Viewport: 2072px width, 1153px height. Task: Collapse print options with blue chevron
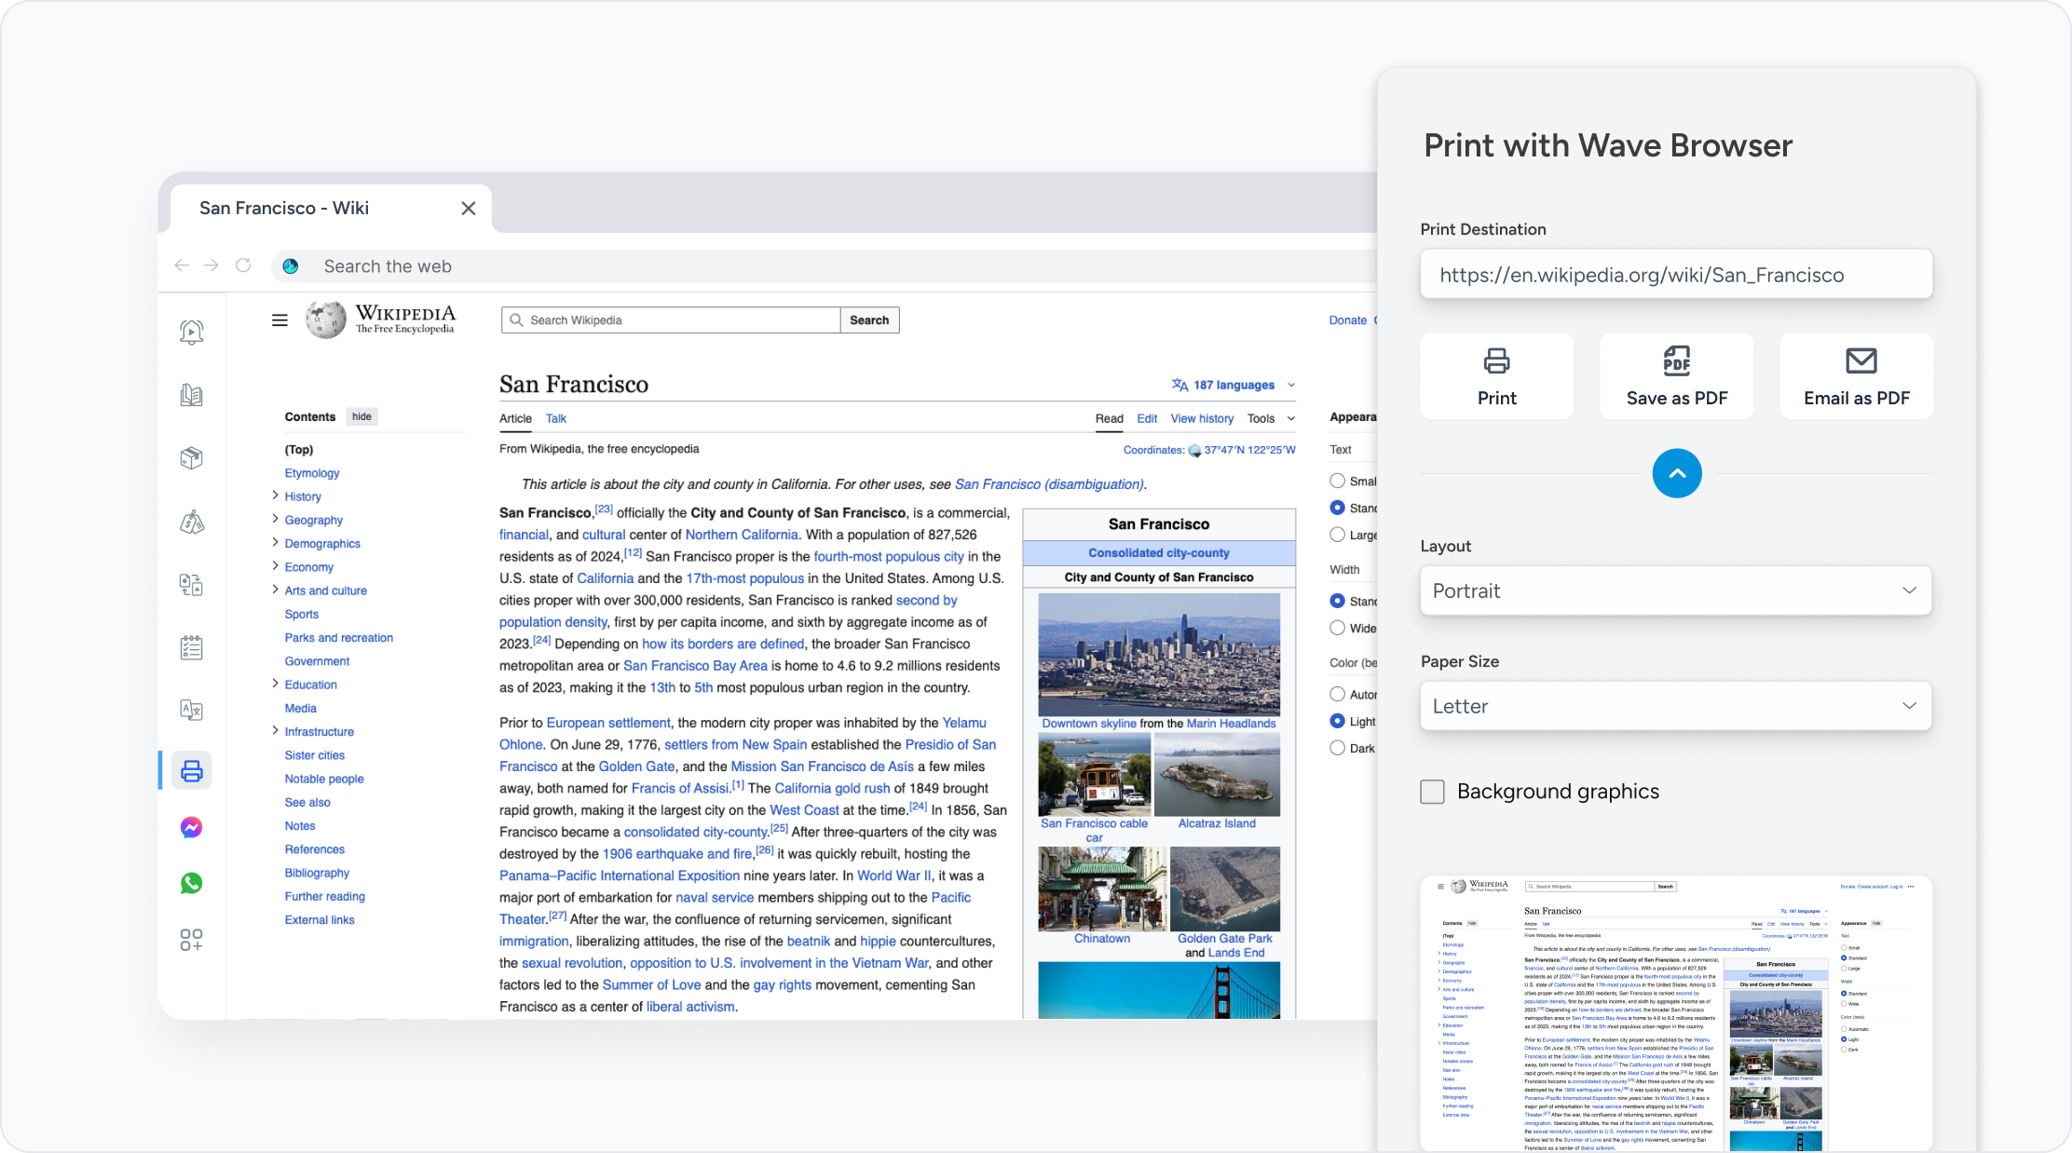point(1676,473)
